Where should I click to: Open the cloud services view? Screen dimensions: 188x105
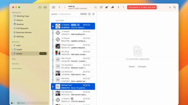pyautogui.click(x=40, y=7)
